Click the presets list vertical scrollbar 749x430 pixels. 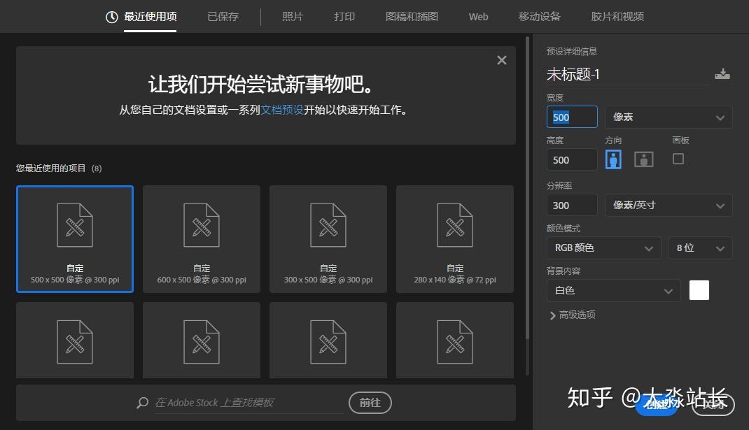coord(527,189)
